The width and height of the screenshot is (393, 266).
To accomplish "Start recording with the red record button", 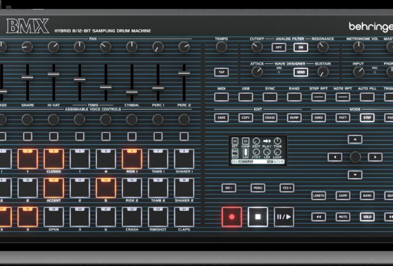I will pos(232,217).
